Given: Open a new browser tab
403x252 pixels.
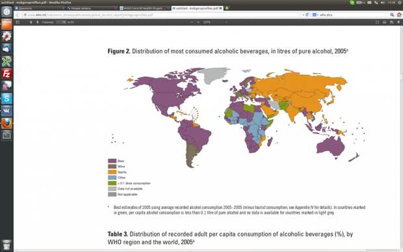Looking at the screenshot, I should [x=227, y=8].
